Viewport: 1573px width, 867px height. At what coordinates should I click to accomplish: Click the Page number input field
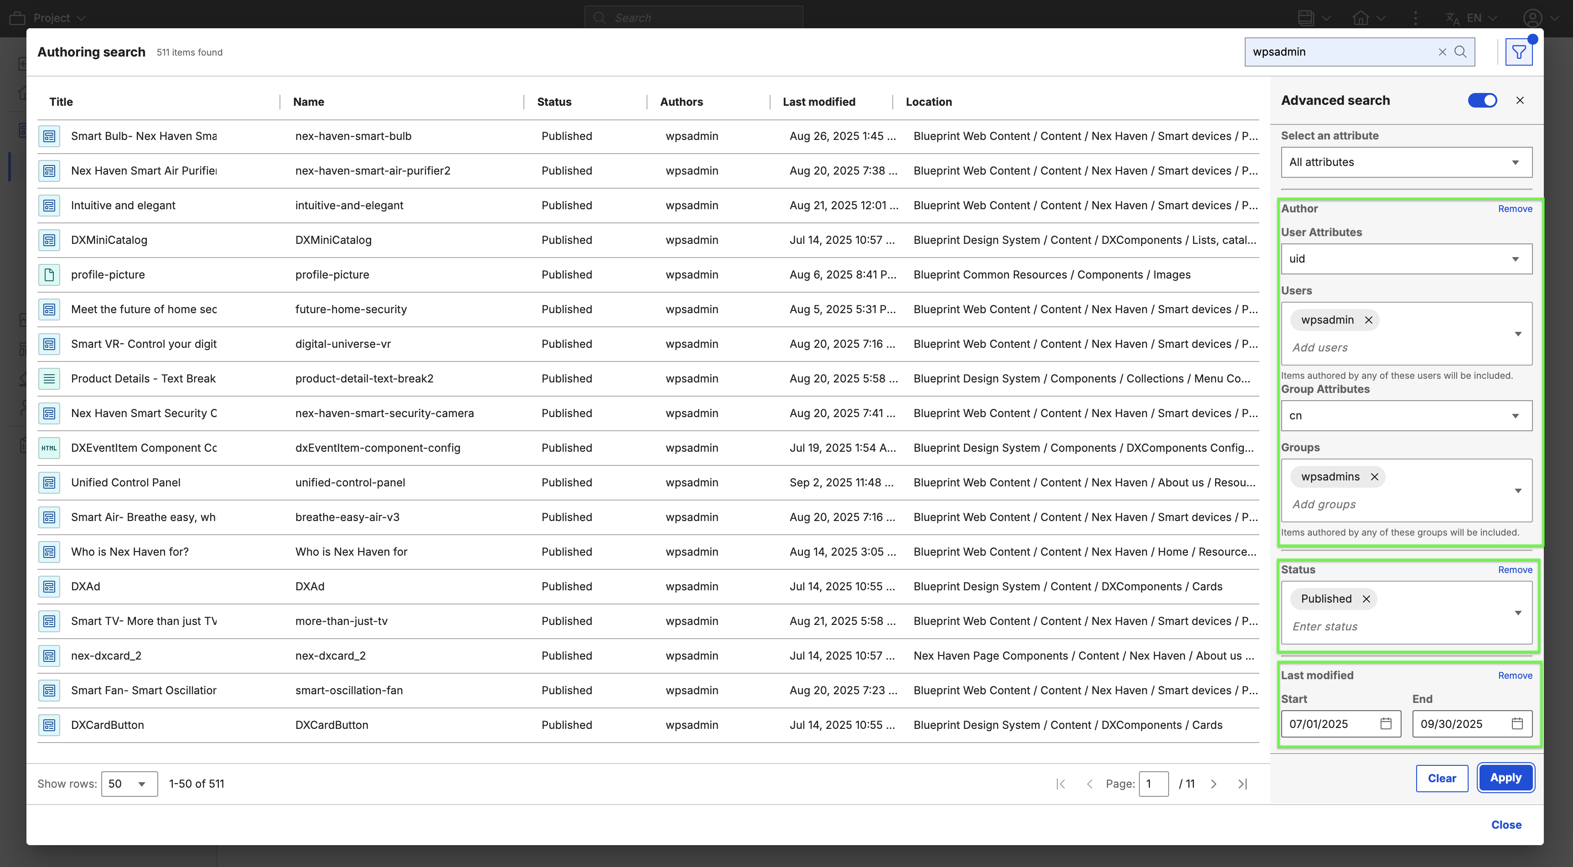(1153, 784)
